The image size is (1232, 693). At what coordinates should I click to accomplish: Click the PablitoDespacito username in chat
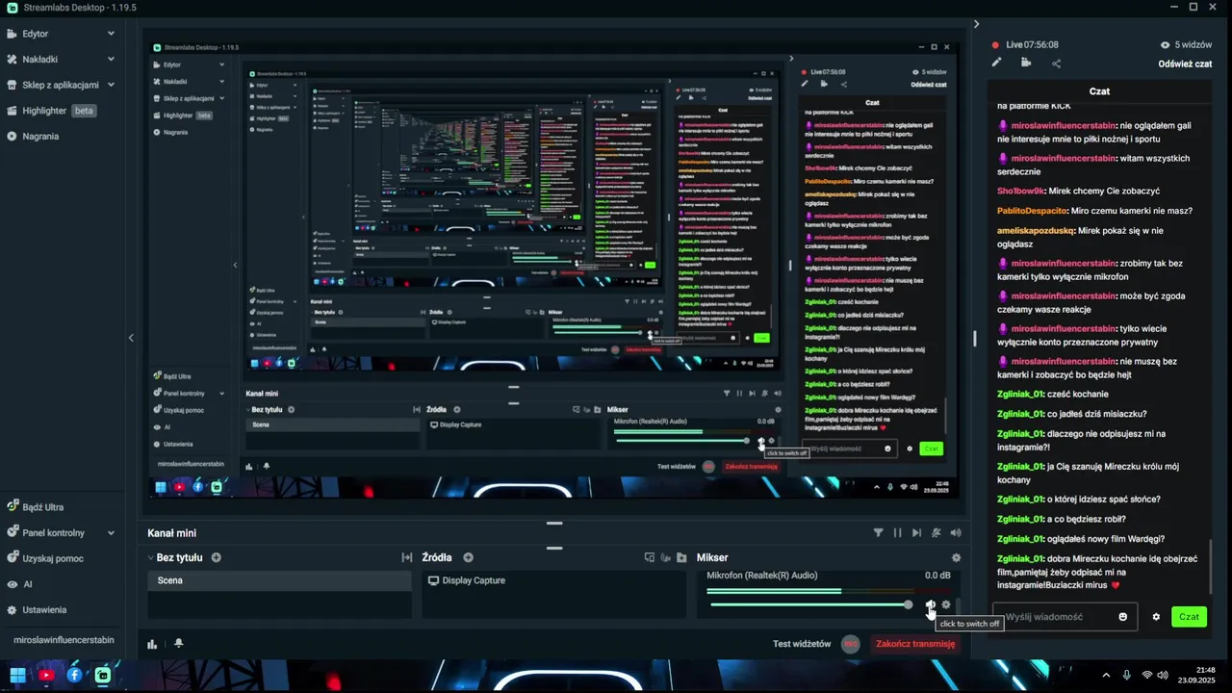[x=1032, y=211]
